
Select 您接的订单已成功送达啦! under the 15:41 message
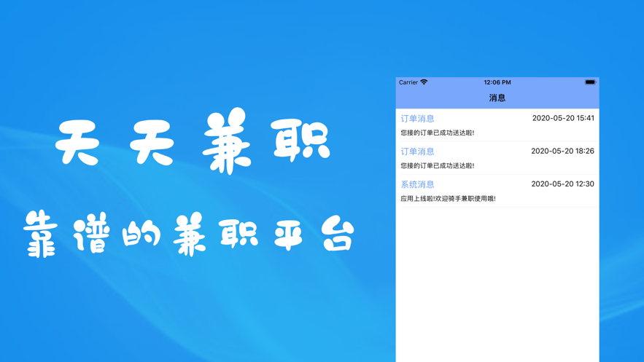(x=438, y=133)
